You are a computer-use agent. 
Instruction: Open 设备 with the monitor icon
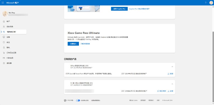pos(14,37)
